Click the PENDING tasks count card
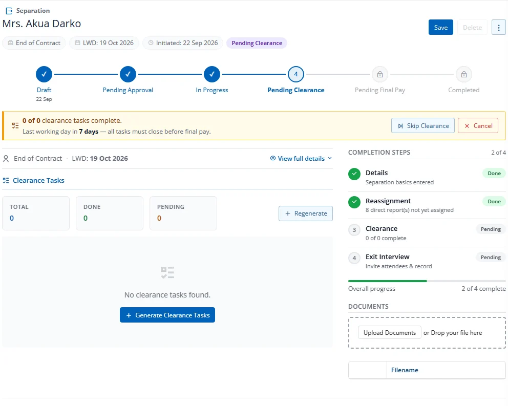This screenshot has width=508, height=406. (183, 213)
